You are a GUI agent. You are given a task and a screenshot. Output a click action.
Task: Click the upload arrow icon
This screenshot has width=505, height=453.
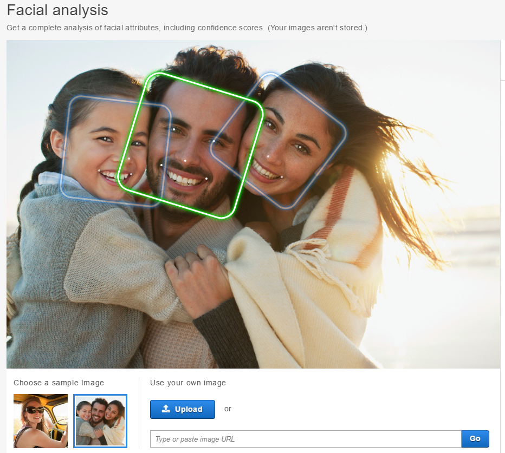[x=166, y=409]
